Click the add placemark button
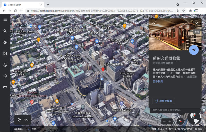206x132 pixels. click(19, 120)
